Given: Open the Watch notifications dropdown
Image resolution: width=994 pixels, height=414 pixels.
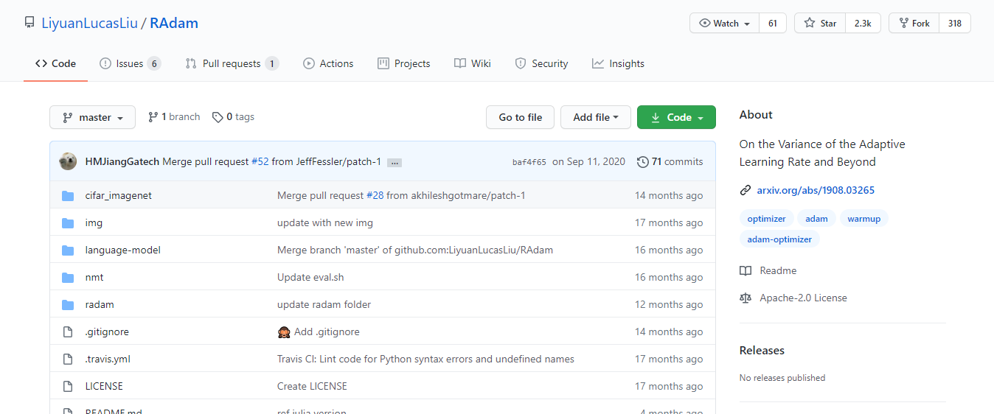Looking at the screenshot, I should tap(724, 23).
